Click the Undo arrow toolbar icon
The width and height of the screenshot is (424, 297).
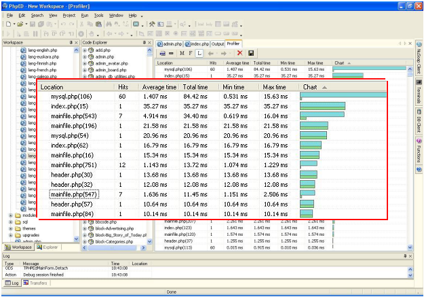pos(63,24)
